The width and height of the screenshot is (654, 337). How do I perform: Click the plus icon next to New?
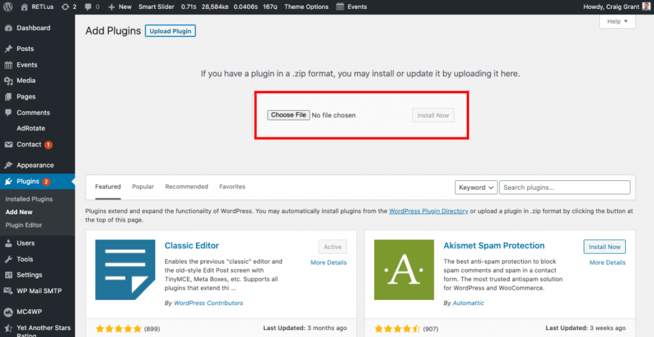click(111, 7)
